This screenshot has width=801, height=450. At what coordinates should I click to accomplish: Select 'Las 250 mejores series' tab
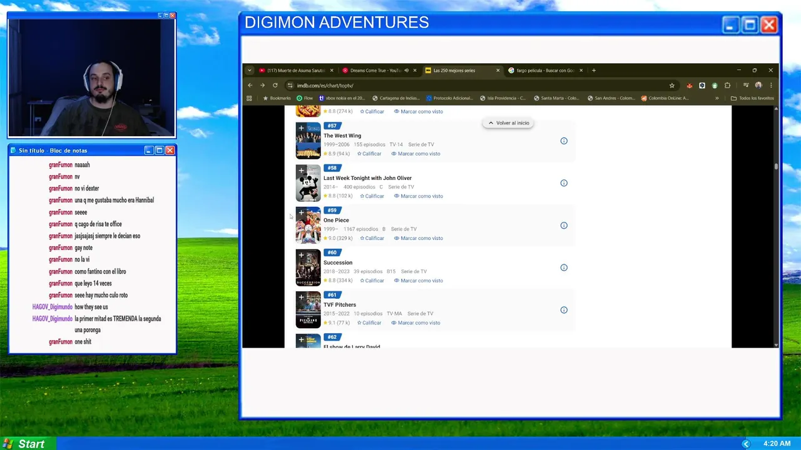(x=454, y=71)
